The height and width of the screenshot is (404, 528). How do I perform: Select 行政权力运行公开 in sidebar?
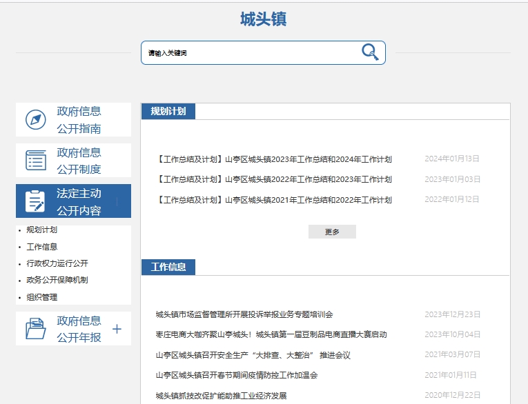(x=57, y=263)
